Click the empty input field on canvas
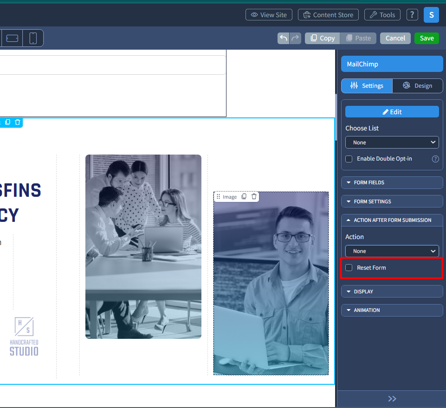 tap(113, 65)
